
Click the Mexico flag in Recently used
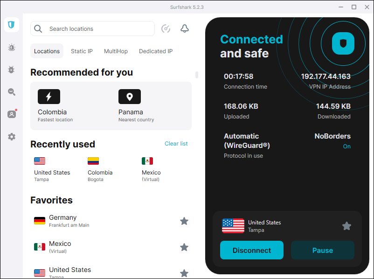(x=147, y=161)
